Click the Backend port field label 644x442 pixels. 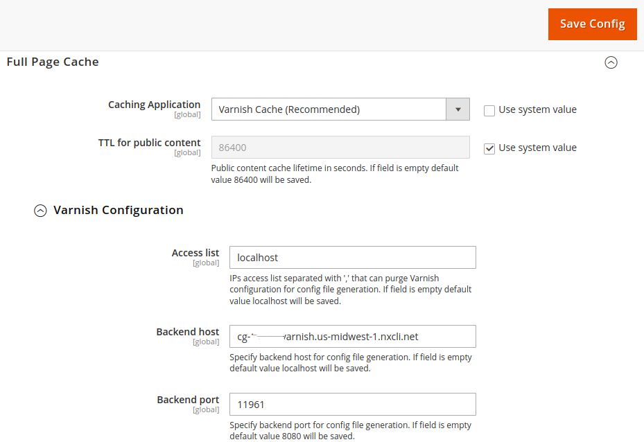pyautogui.click(x=187, y=400)
